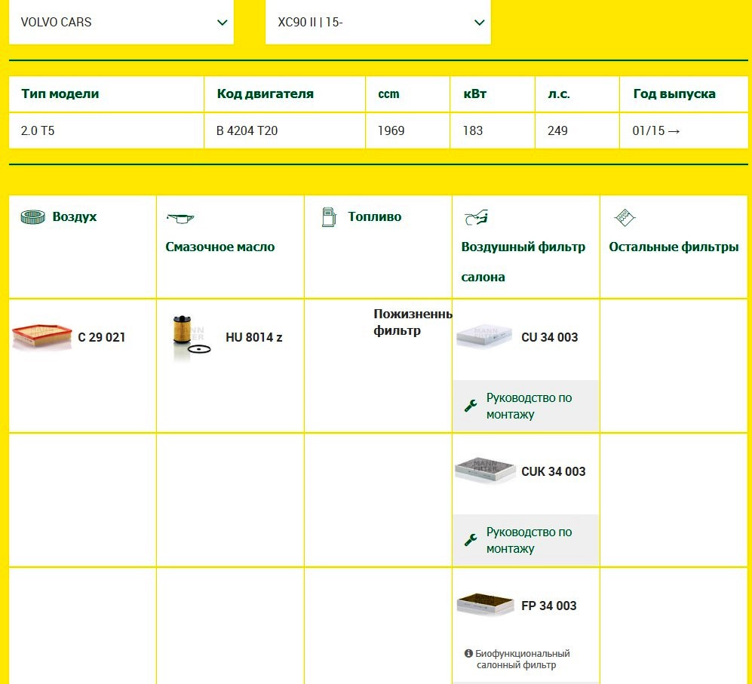The width and height of the screenshot is (752, 684).
Task: Open the CUK 34 003 part link
Action: [x=554, y=471]
